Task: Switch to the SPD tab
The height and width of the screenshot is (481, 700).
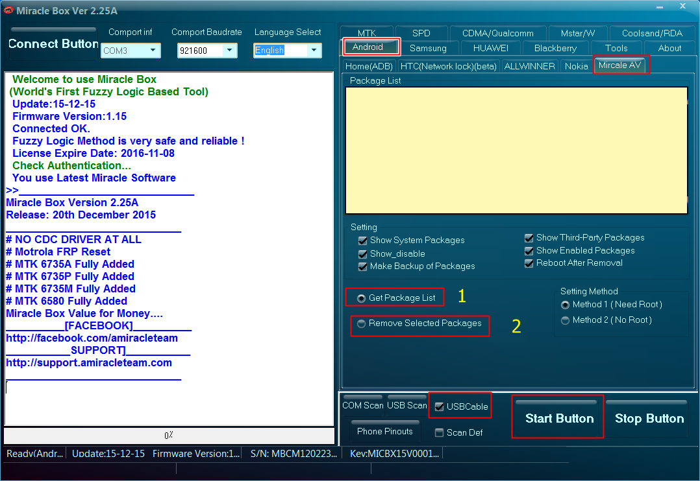Action: coord(421,33)
